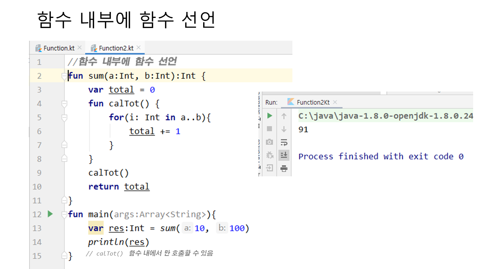Select the Function2.kt editor tab
The width and height of the screenshot is (478, 269).
(116, 48)
